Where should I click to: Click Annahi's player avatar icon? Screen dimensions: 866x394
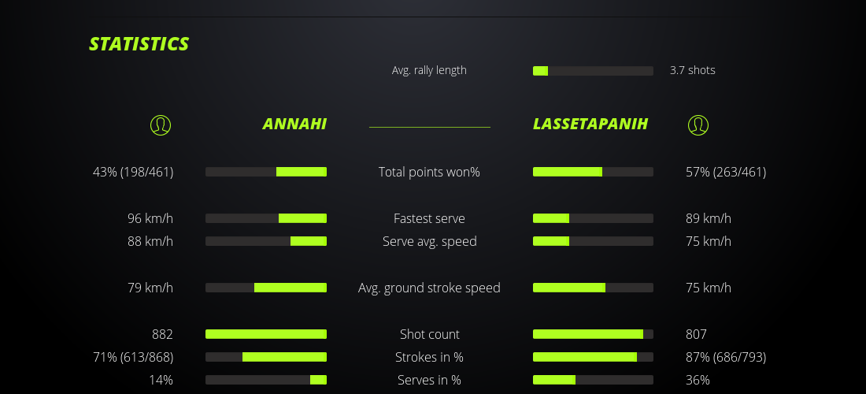[x=161, y=125]
